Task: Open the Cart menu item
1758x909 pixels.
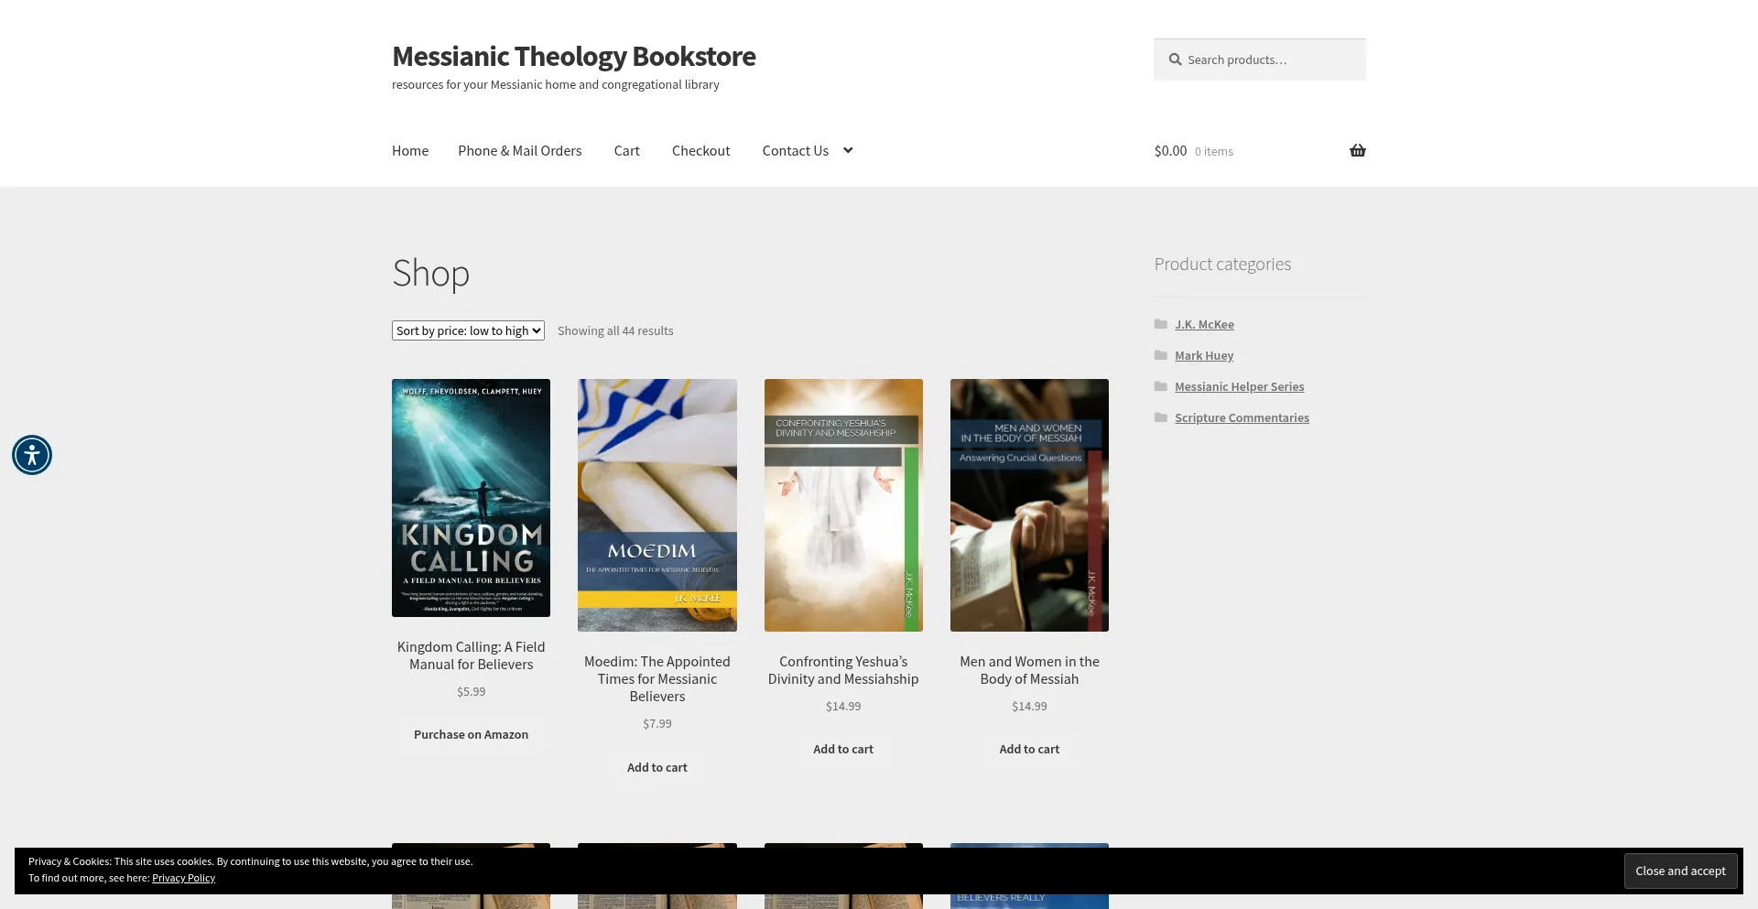Action: click(627, 151)
